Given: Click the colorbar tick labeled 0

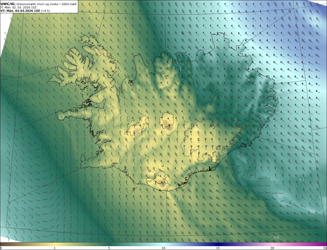Looking at the screenshot, I should (x=1, y=248).
